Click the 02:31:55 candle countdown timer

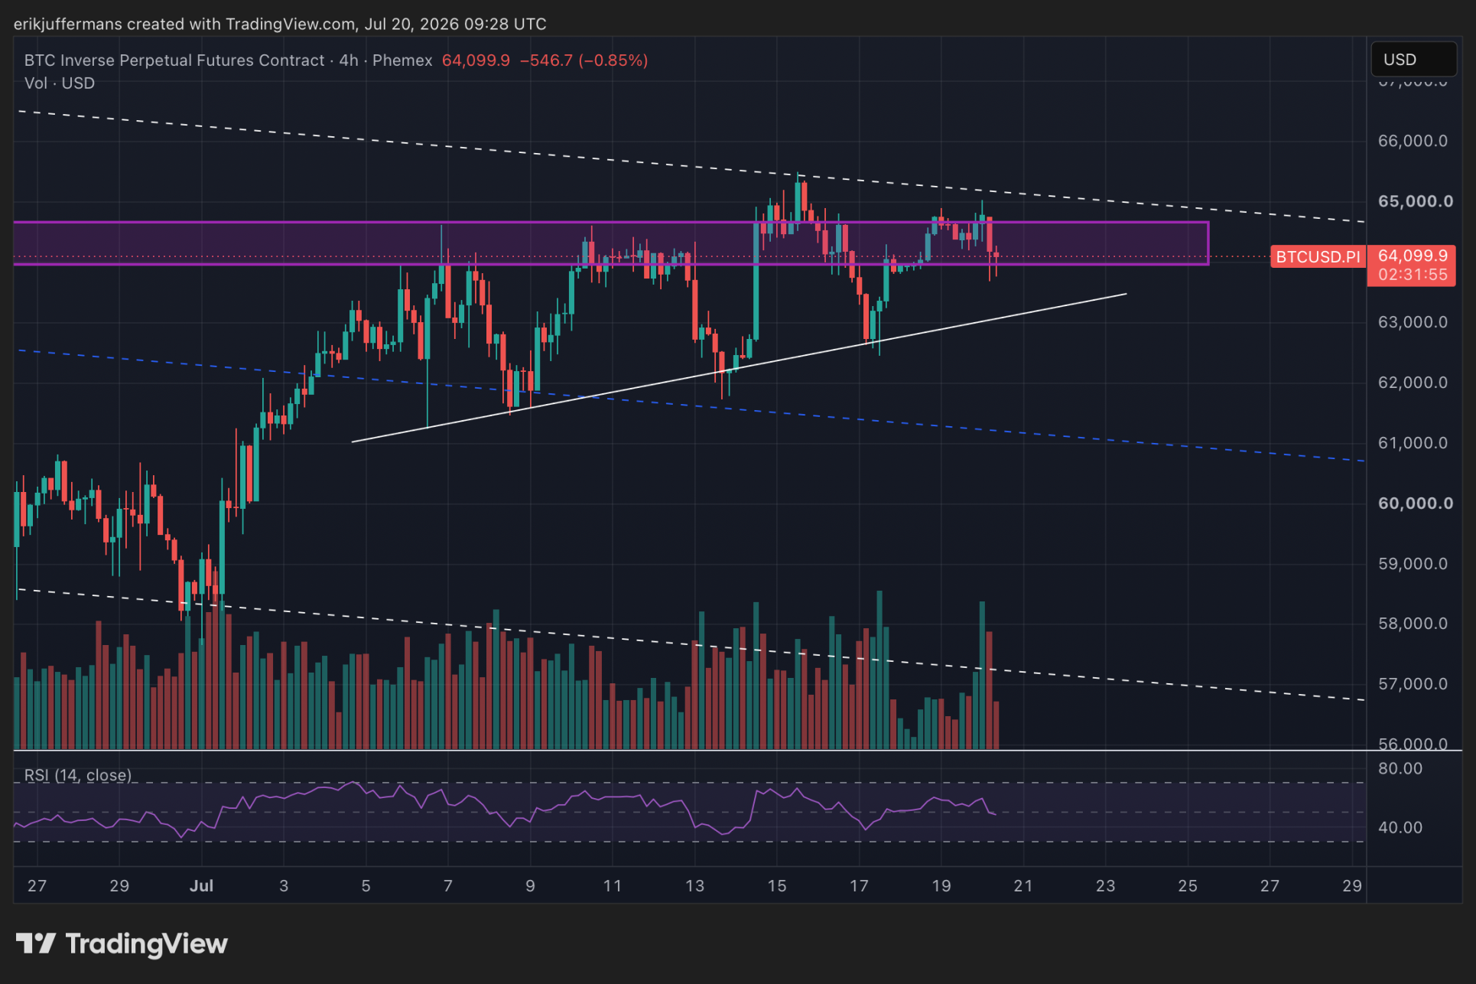click(x=1412, y=275)
